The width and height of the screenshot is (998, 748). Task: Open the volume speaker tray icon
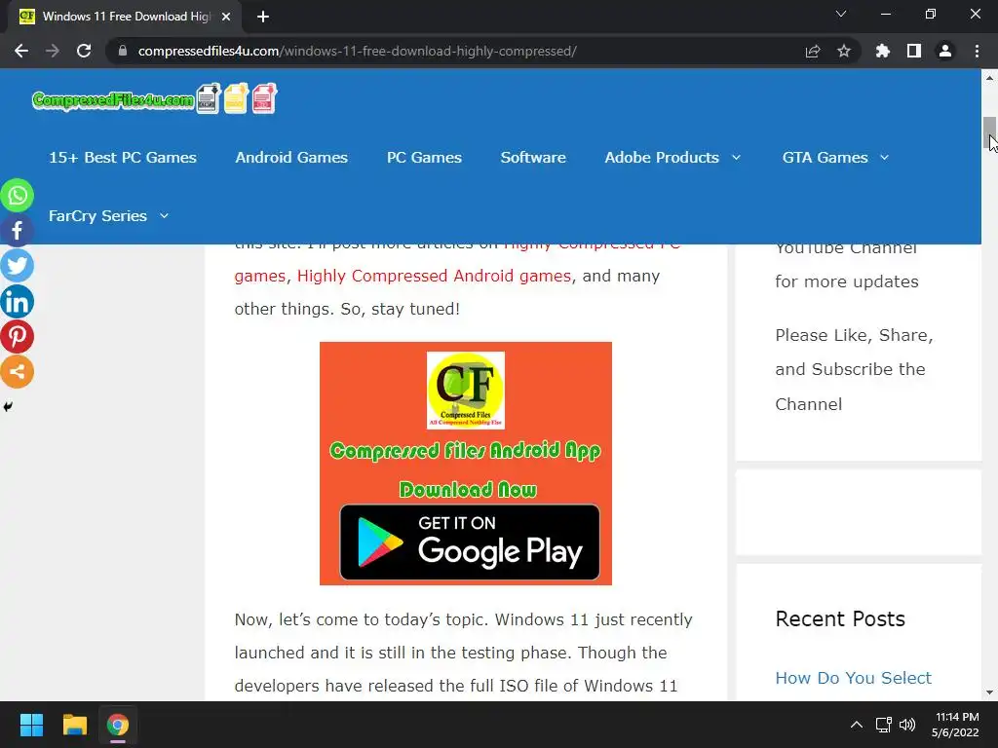click(x=907, y=725)
